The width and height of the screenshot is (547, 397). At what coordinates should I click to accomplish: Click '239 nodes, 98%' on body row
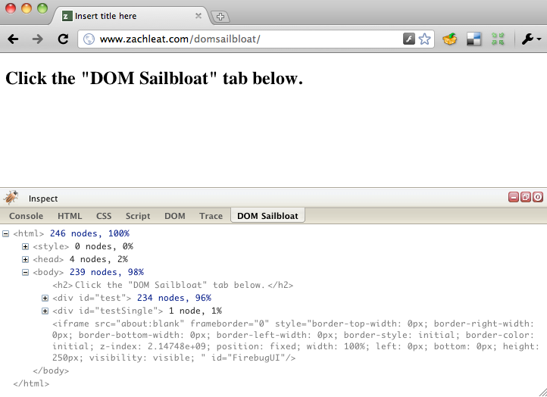pos(107,272)
